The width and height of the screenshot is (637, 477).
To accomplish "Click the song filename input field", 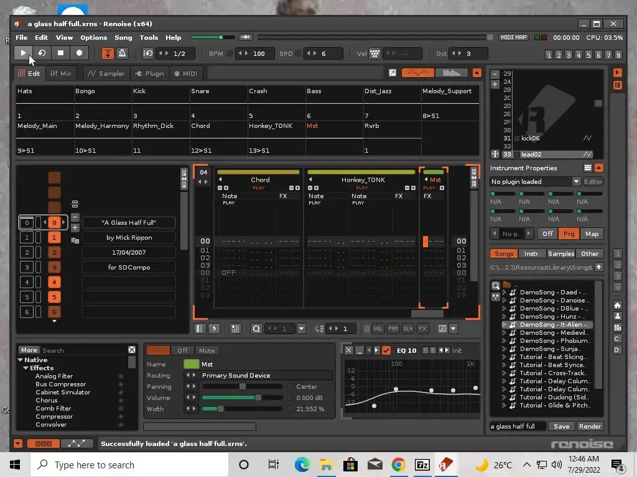I will click(x=518, y=426).
